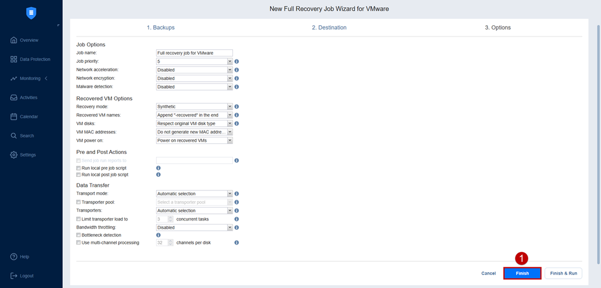Open the Transport mode dropdown

pos(194,194)
